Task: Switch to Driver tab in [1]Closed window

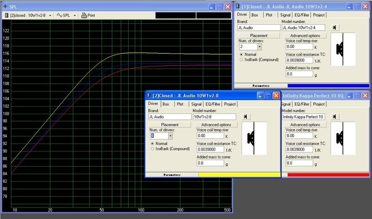Action: pos(242,14)
